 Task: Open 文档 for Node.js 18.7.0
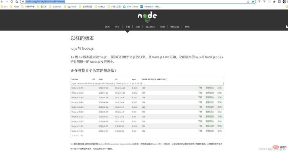point(220,88)
